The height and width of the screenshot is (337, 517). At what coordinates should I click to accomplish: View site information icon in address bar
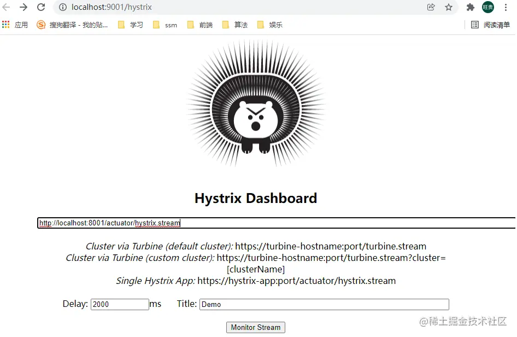[x=63, y=7]
